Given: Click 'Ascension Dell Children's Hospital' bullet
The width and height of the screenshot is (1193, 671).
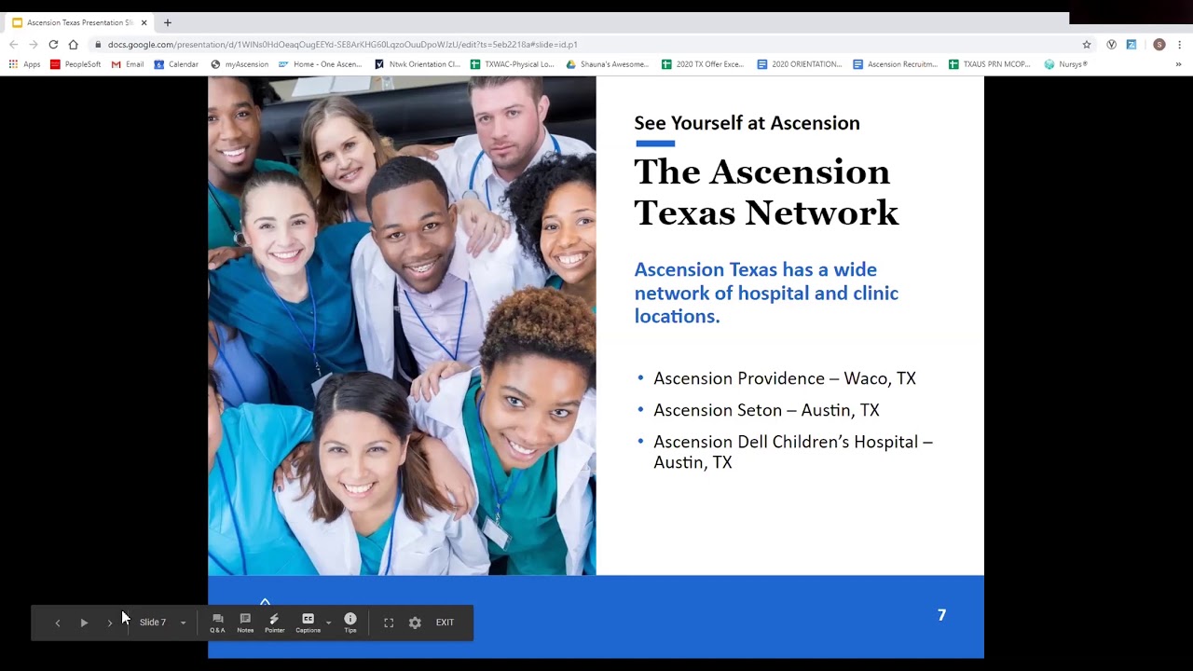Looking at the screenshot, I should point(793,452).
